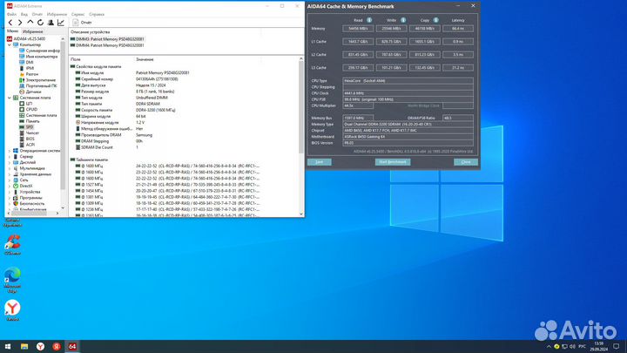Select the IPMI tree item
The height and width of the screenshot is (353, 627).
coord(26,69)
